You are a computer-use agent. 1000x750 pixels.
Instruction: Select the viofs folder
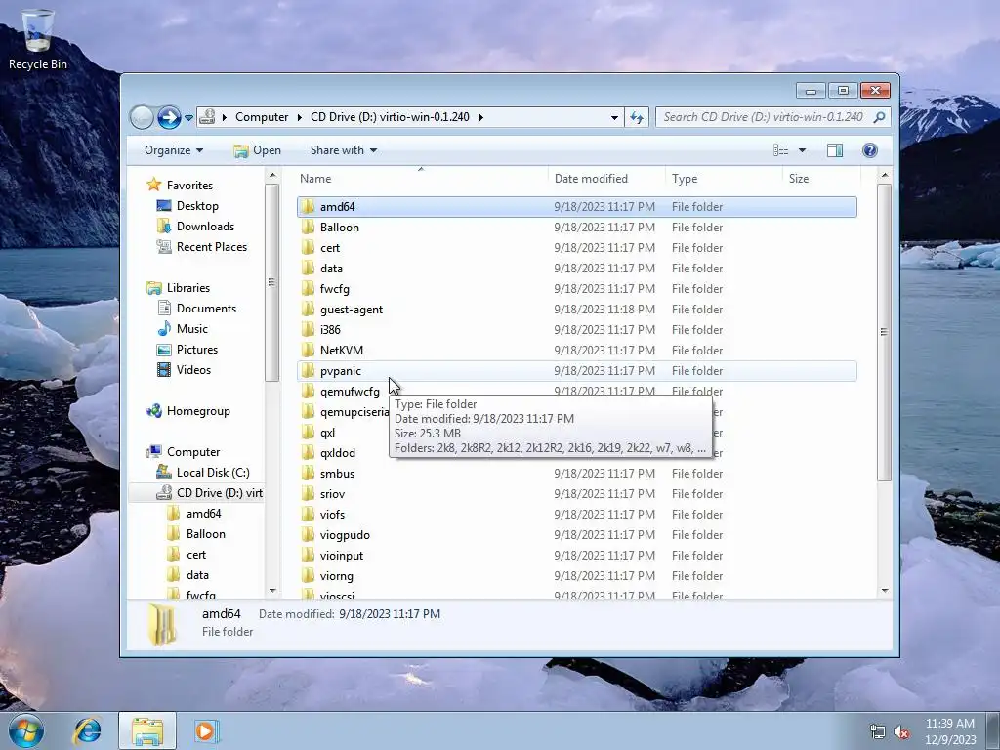tap(576, 514)
